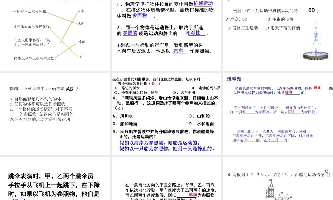Click option A. 风和水
This screenshot has width=333, height=200.
(123, 116)
